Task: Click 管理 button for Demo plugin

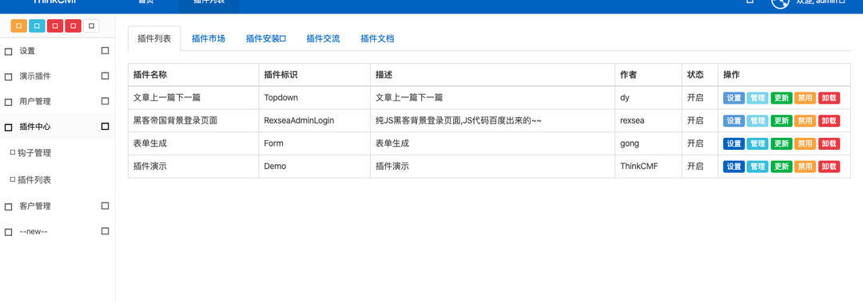Action: (x=758, y=167)
